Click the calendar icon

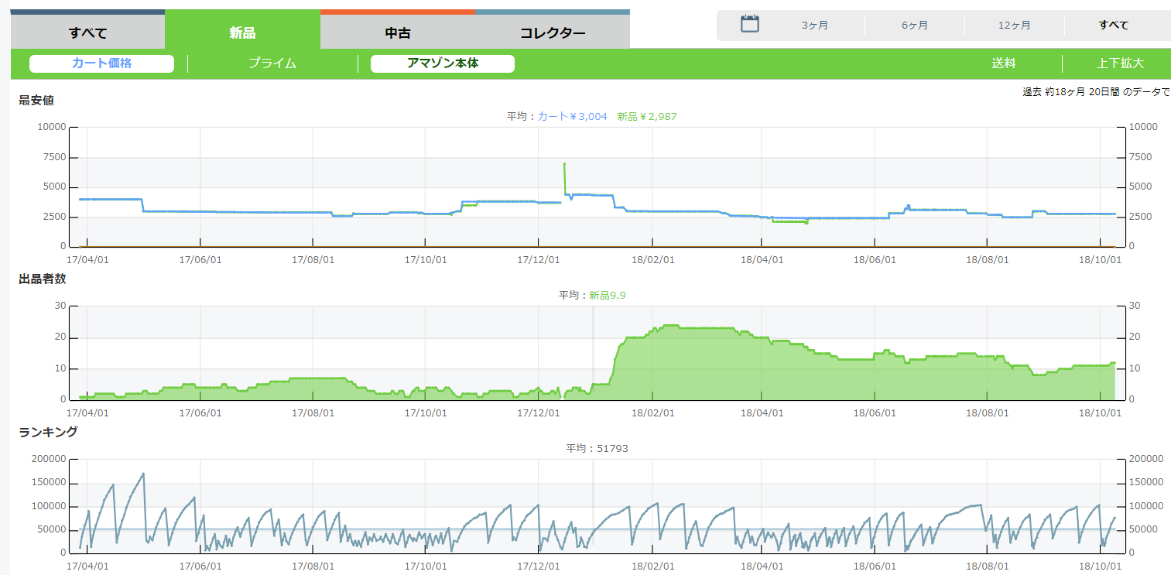click(x=749, y=24)
